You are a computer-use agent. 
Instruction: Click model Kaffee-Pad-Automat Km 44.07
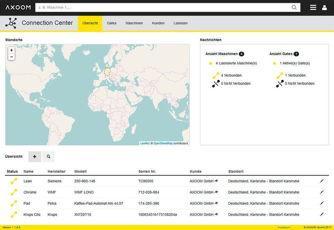(x=99, y=203)
